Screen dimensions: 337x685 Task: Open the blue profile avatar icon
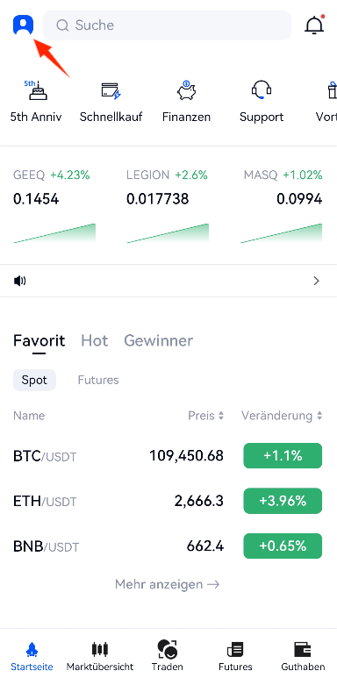tap(23, 25)
